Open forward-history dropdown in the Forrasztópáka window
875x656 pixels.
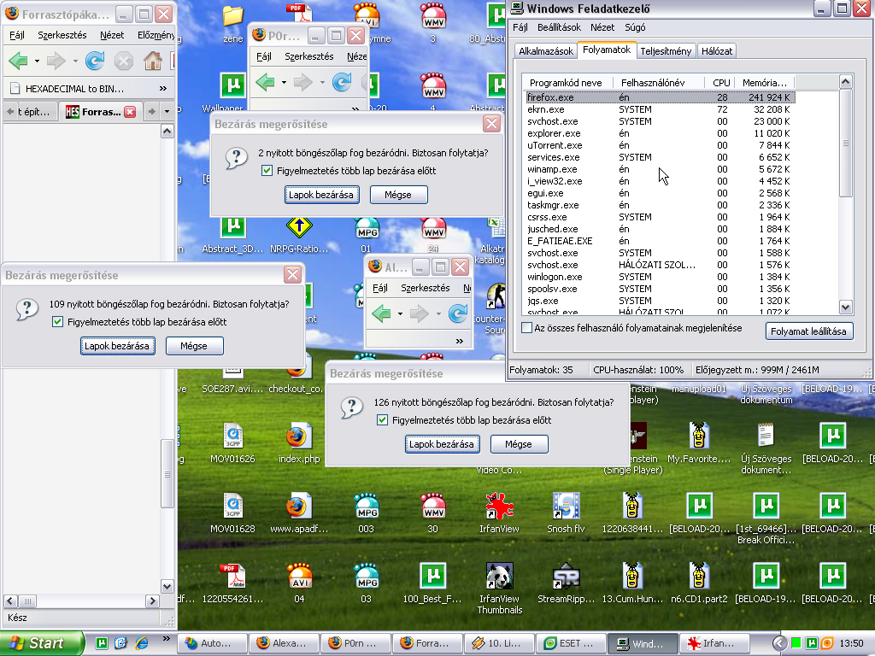[x=75, y=61]
